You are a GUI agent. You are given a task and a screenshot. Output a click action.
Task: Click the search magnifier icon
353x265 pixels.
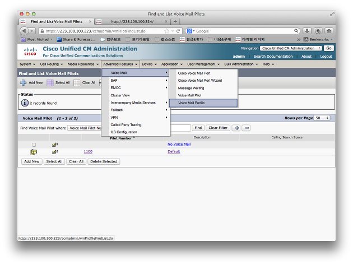coord(296,31)
